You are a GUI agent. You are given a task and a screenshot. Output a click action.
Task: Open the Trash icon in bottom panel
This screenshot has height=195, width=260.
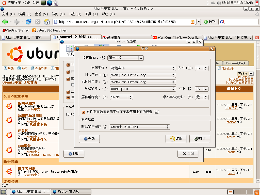point(256,192)
